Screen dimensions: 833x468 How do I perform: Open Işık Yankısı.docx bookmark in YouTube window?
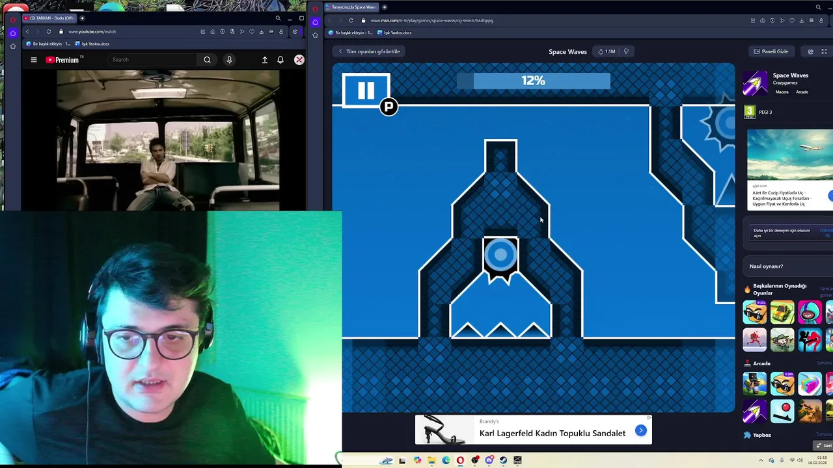[x=92, y=44]
